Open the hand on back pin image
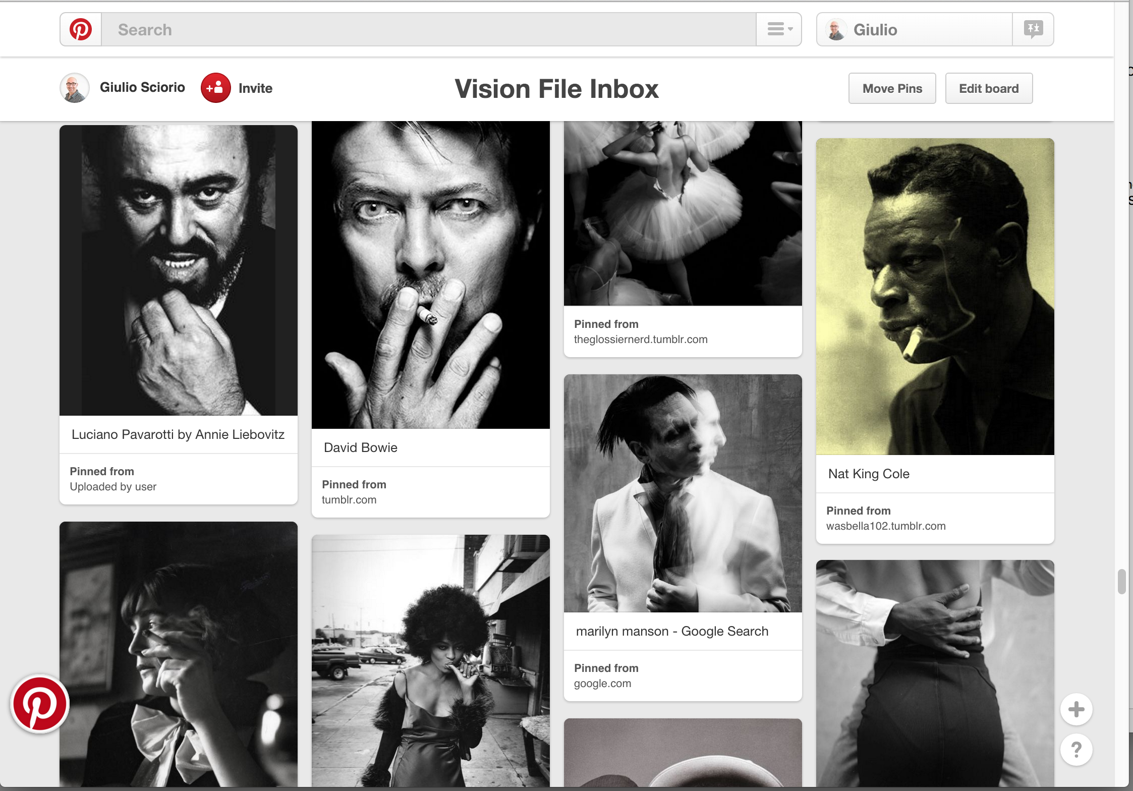Viewport: 1133px width, 791px height. pos(935,673)
